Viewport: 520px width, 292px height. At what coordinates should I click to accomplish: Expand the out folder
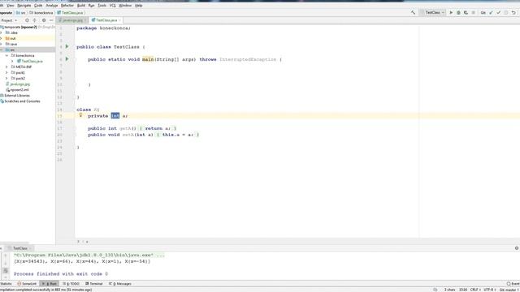pos(2,38)
